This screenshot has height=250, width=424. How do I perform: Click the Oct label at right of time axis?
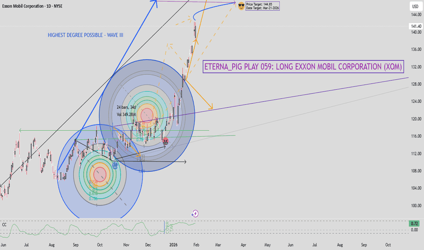tap(388, 245)
